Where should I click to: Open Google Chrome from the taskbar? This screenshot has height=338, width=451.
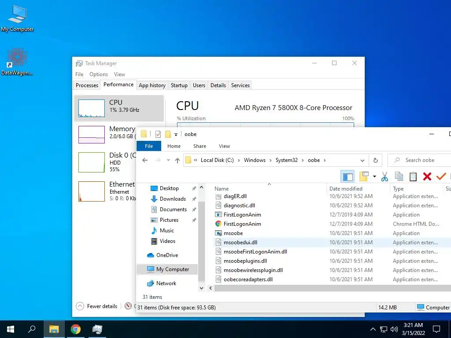tap(76, 329)
